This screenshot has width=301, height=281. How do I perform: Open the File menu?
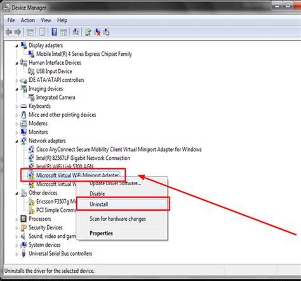11,20
